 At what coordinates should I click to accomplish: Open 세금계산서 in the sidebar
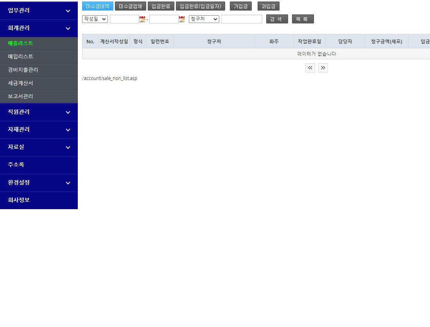coord(21,83)
